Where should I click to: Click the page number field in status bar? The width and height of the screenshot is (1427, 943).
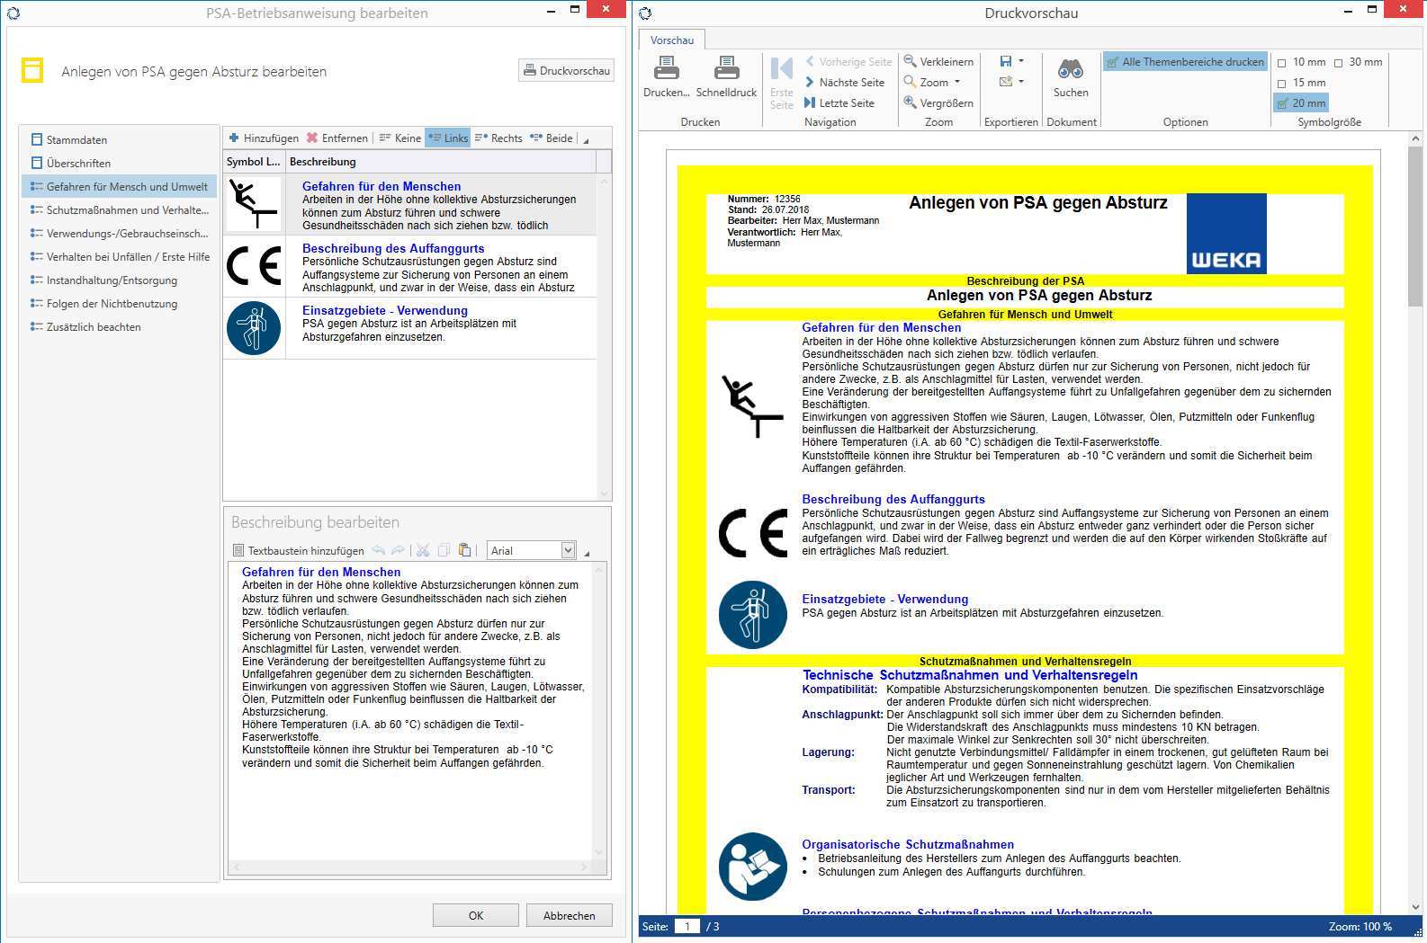[687, 926]
